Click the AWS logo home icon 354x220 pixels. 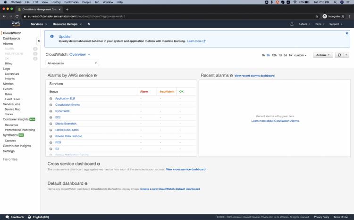[x=16, y=24]
